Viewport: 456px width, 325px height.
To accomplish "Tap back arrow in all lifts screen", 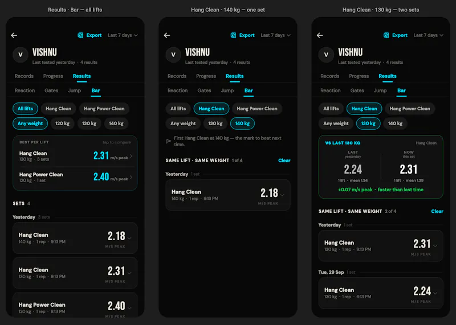I will [x=14, y=35].
